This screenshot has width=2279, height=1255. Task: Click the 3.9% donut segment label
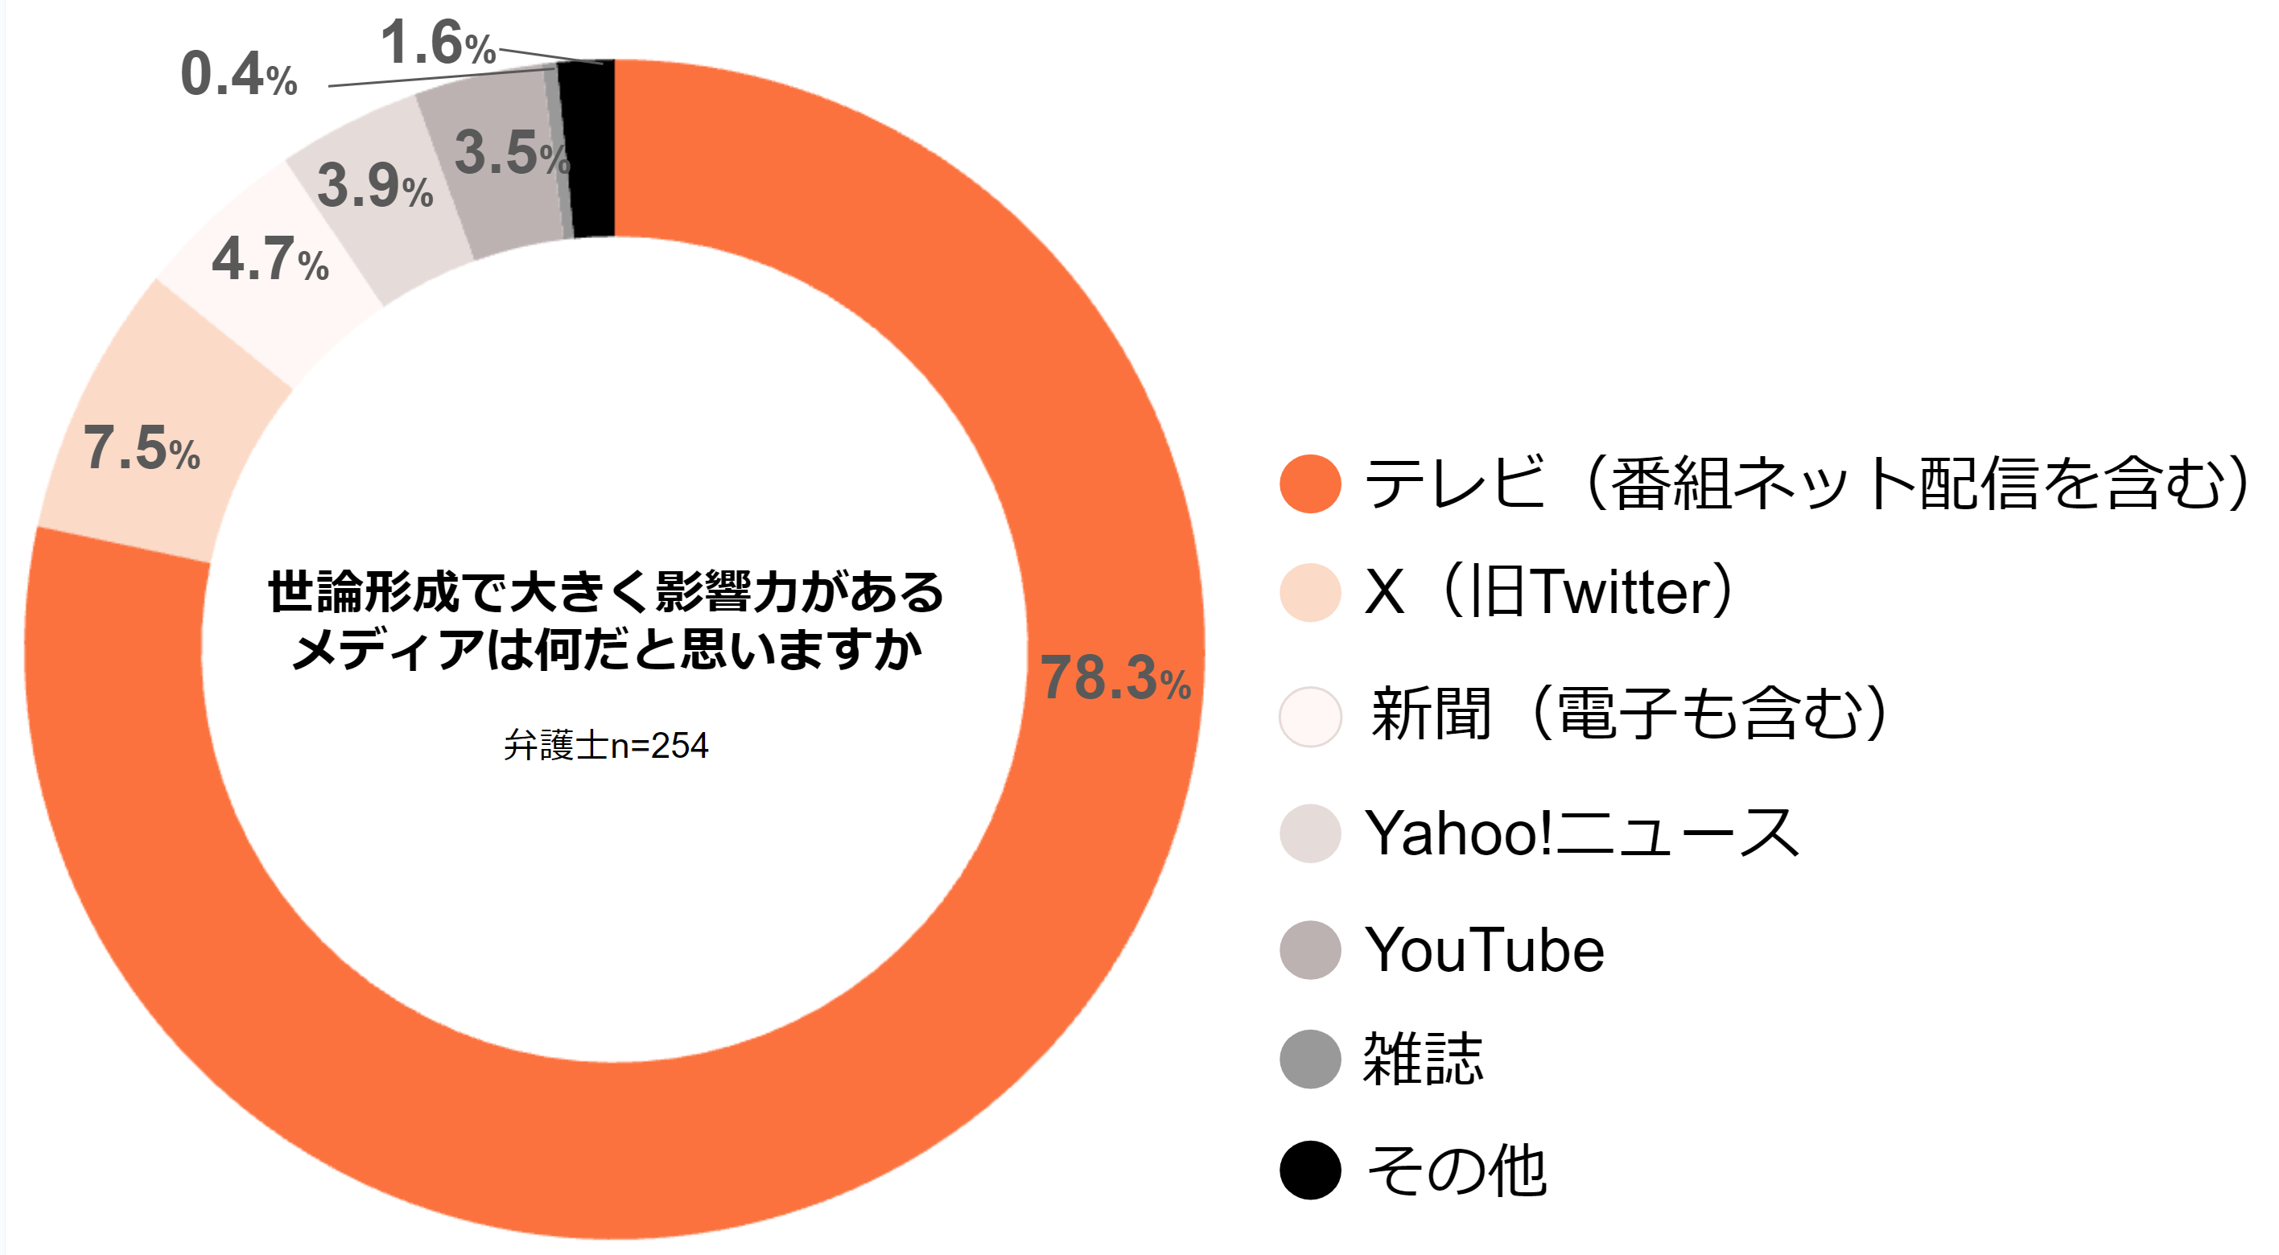[375, 186]
